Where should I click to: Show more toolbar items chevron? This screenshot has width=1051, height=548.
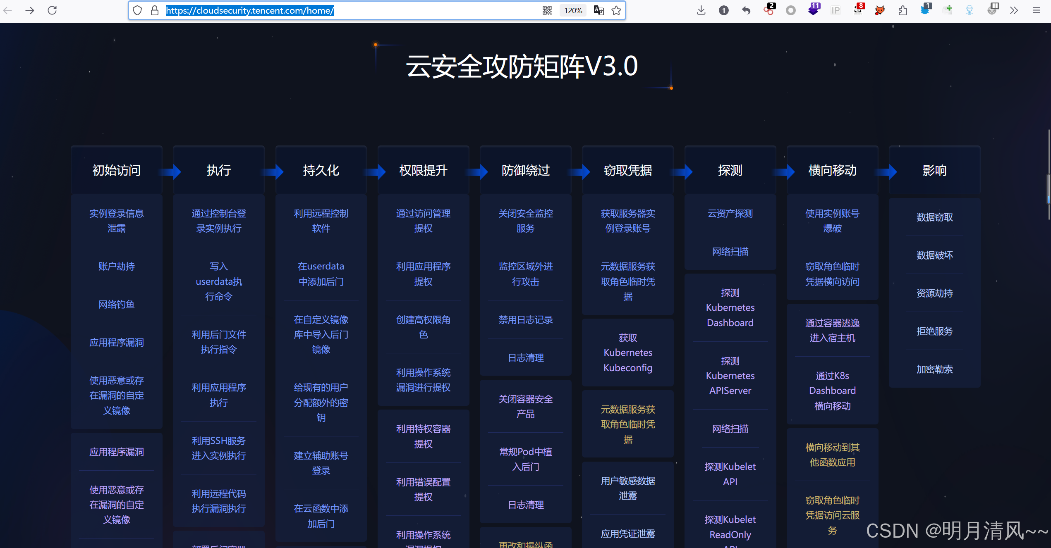click(x=1014, y=10)
